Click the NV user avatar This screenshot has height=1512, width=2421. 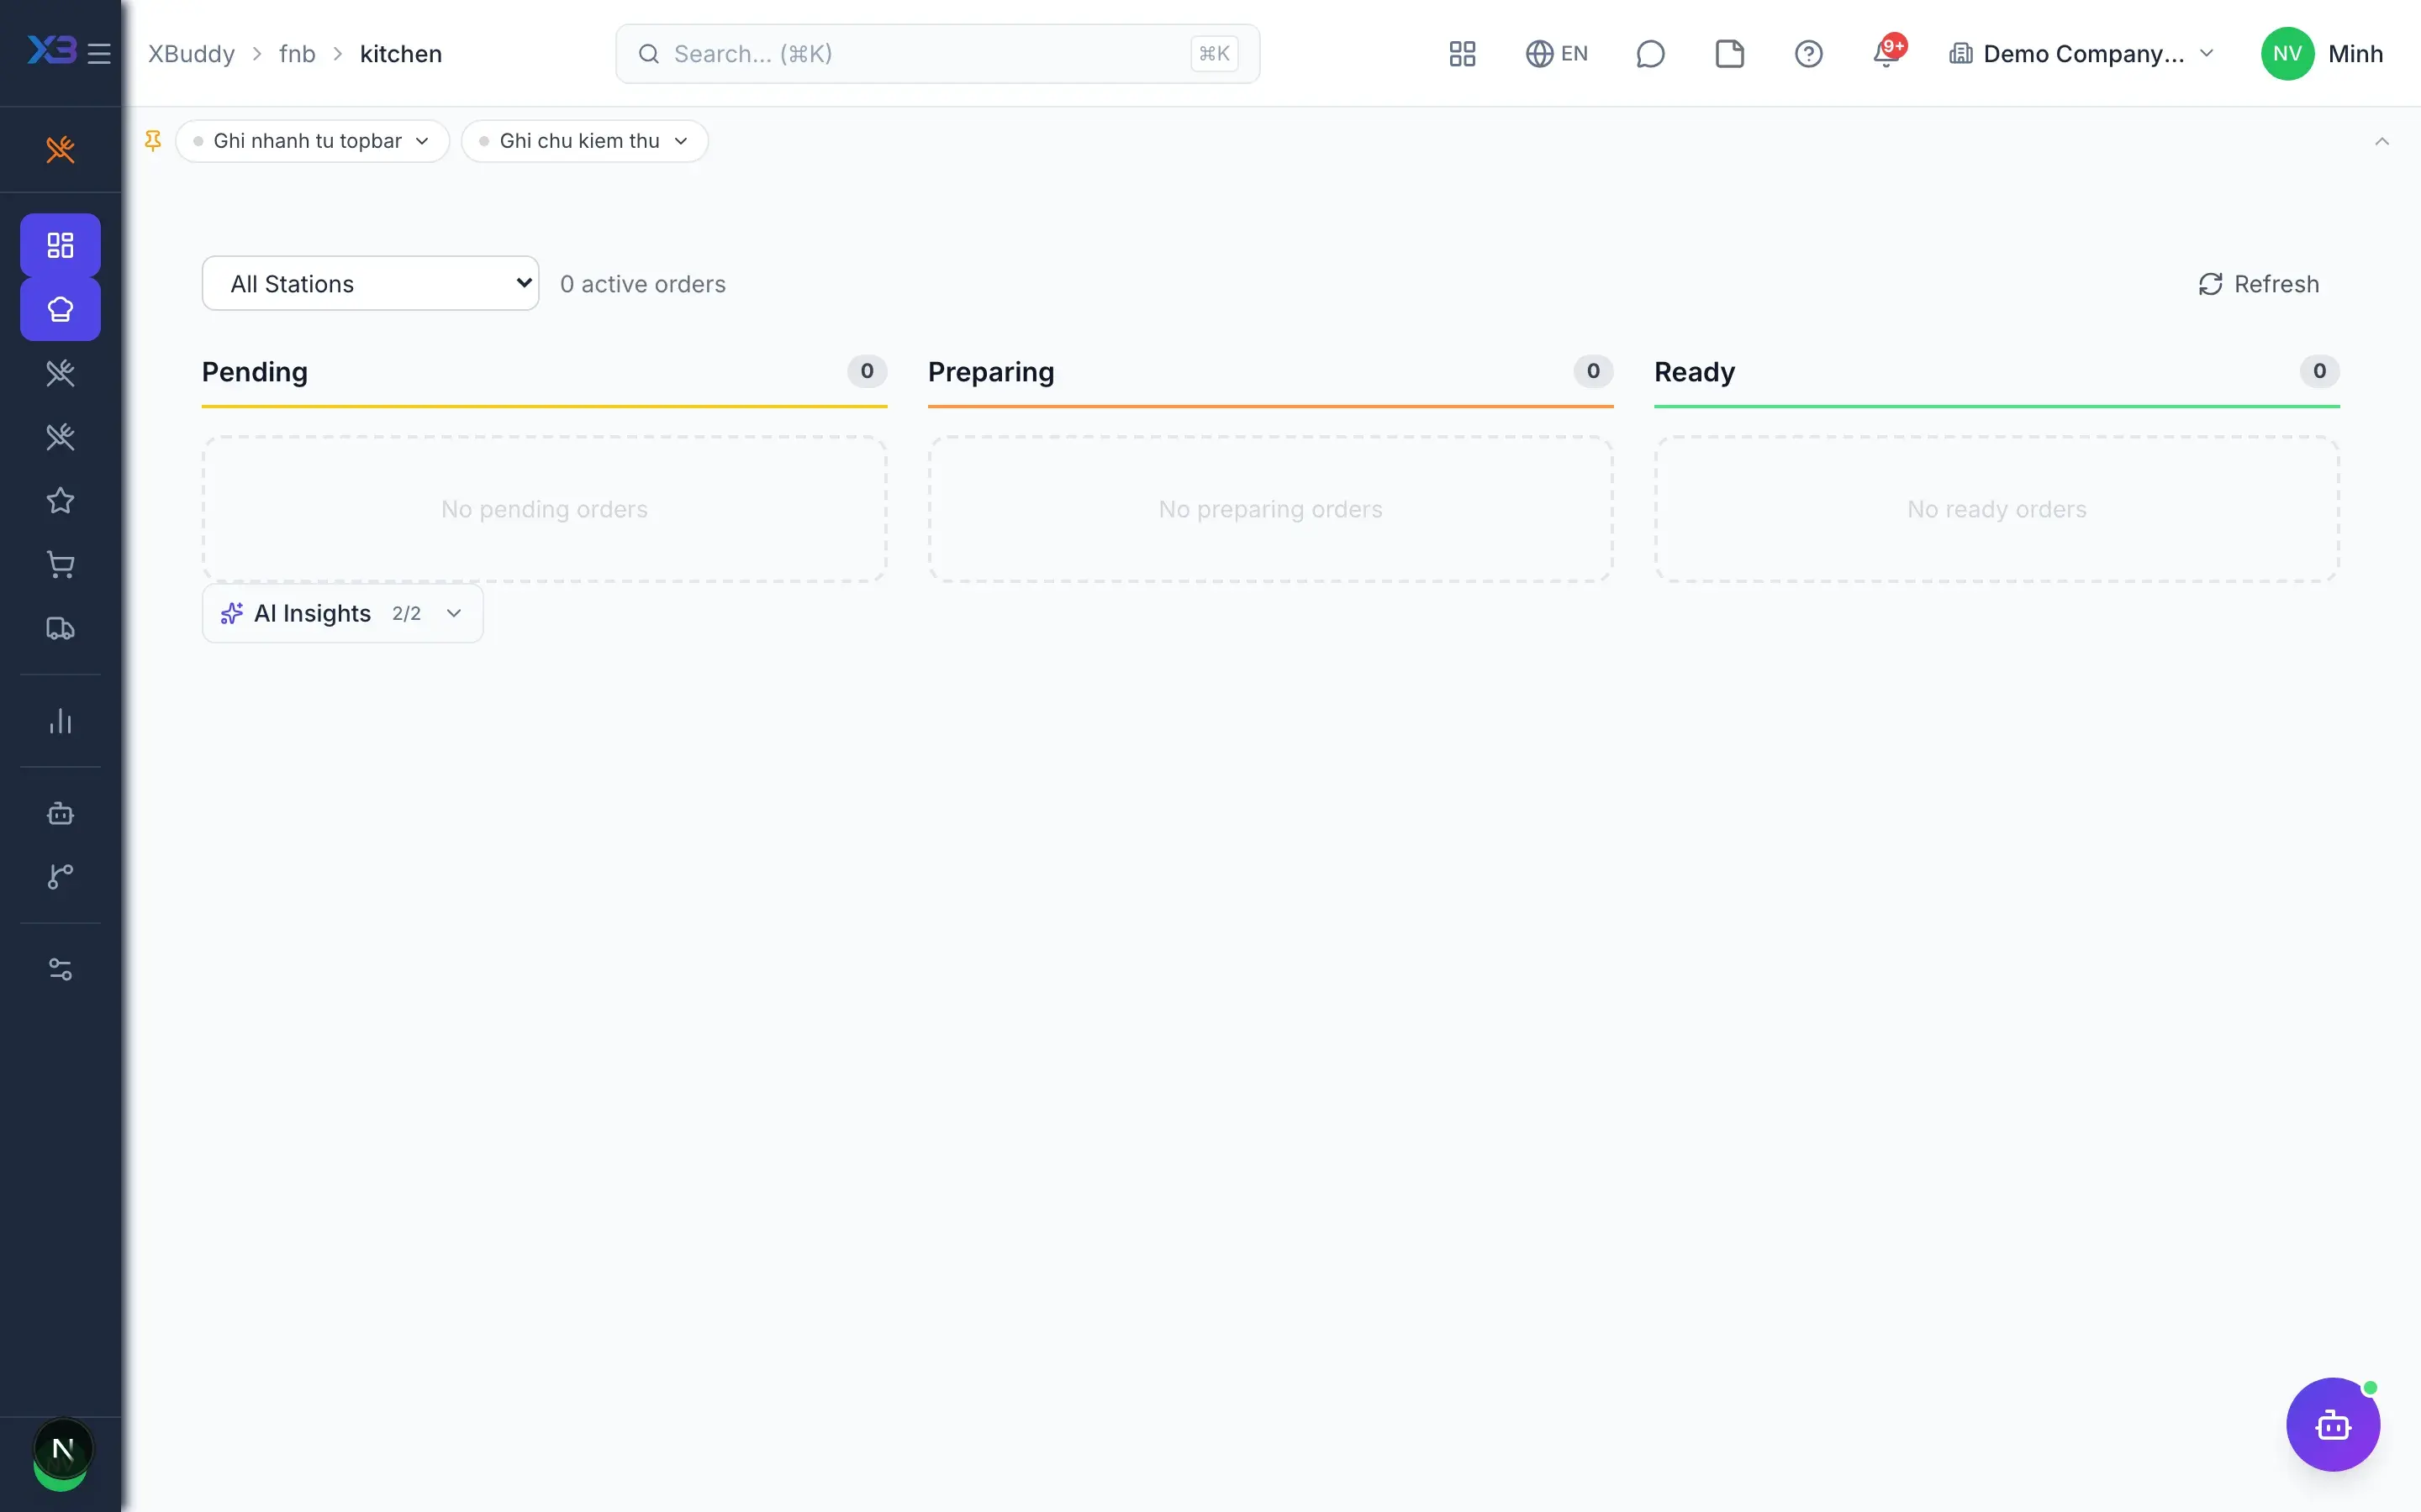point(2287,54)
